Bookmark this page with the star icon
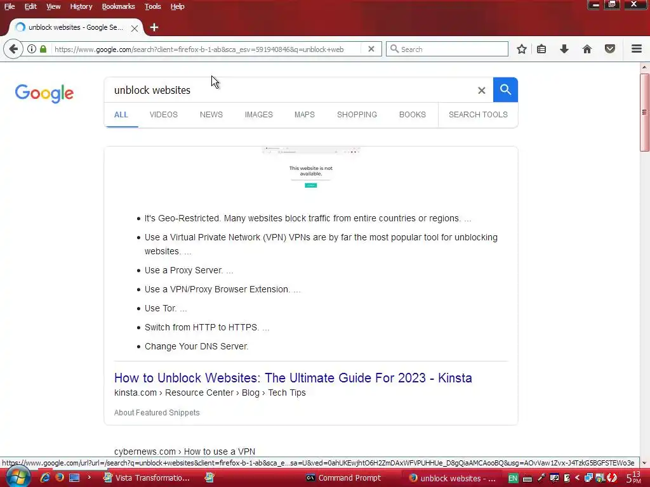 [x=522, y=49]
